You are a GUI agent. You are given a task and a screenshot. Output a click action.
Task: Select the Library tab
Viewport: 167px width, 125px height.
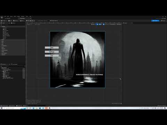[x=13, y=23]
